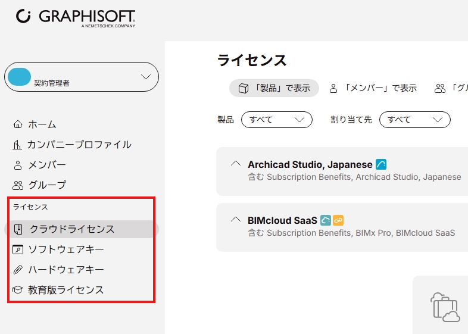This screenshot has height=334, width=468.
Task: Open カンパニープロファイル page
Action: (79, 145)
